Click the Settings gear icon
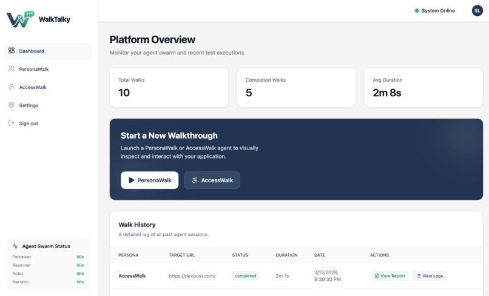 tap(12, 105)
